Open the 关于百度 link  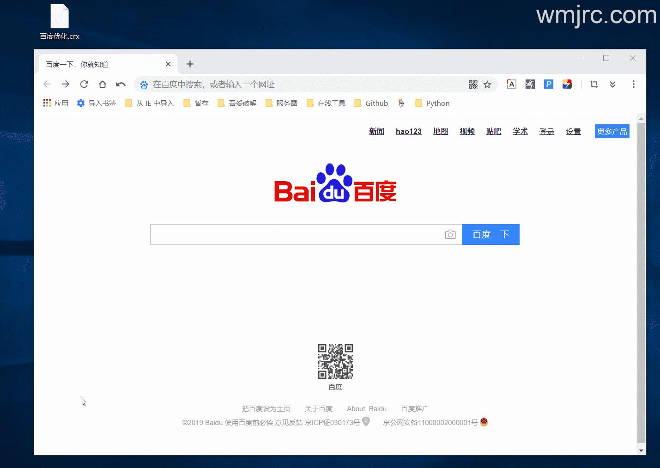pyautogui.click(x=319, y=408)
